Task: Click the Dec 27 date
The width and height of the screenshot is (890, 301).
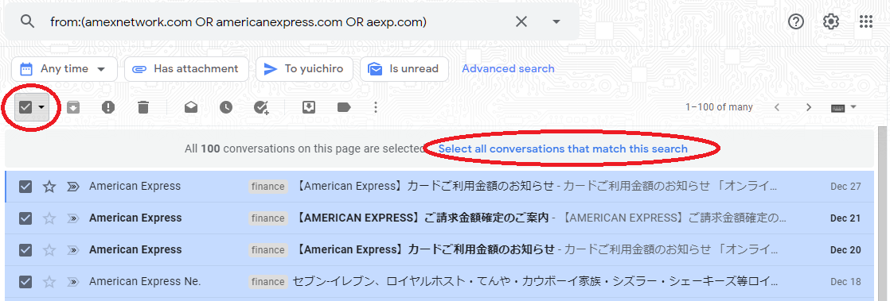Action: pos(845,187)
